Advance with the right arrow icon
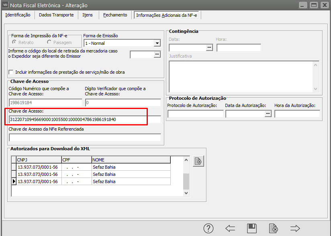 pyautogui.click(x=295, y=228)
